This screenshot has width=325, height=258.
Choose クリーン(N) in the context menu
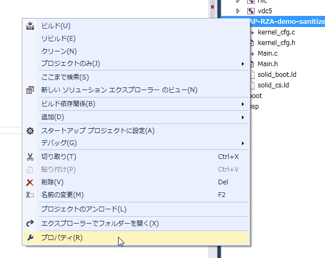59,51
